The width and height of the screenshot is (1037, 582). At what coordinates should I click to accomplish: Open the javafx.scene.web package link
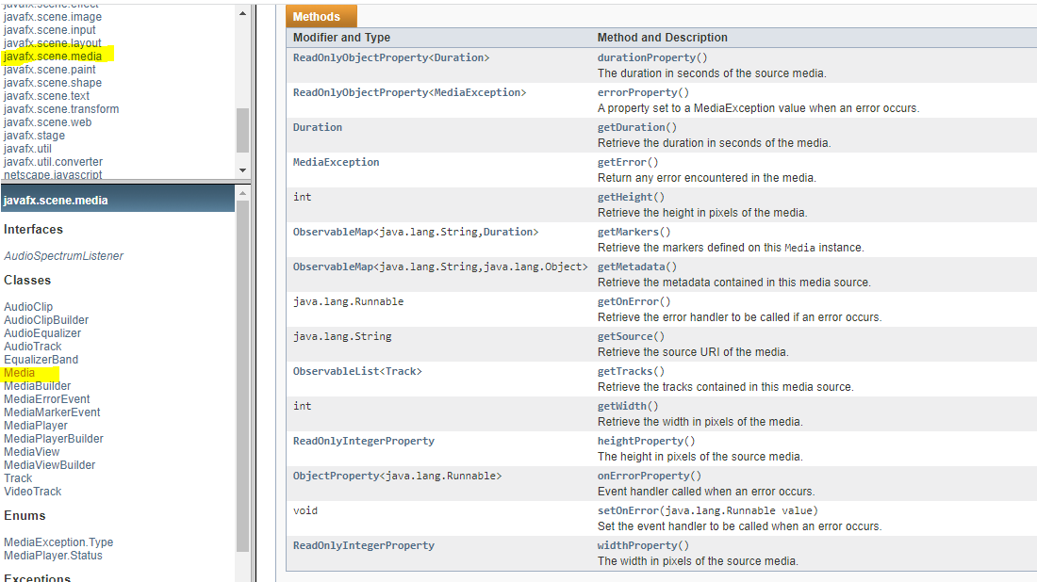click(x=48, y=122)
